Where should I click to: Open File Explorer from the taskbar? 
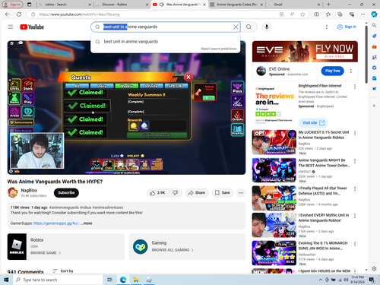click(x=136, y=280)
